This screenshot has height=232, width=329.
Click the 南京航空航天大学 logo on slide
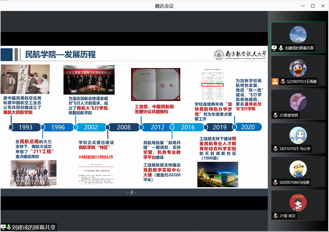(x=240, y=55)
